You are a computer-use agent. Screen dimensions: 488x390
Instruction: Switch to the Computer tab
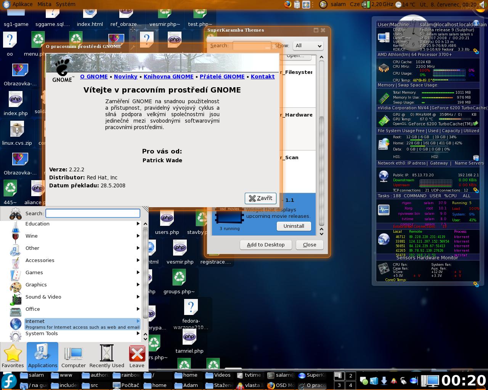point(74,356)
